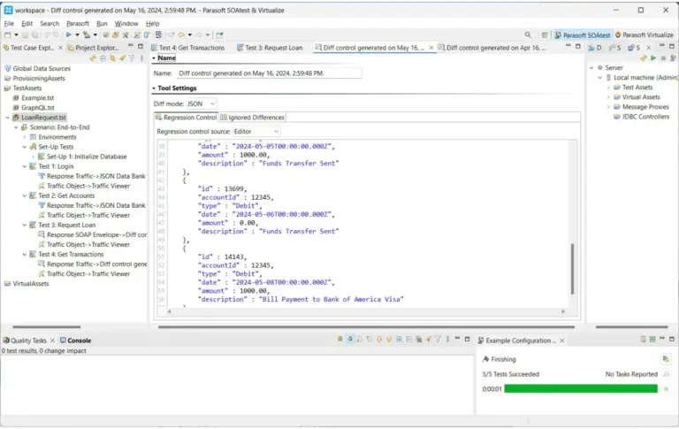The height and width of the screenshot is (429, 679).
Task: Switch to Project Explorer tab
Action: (94, 48)
